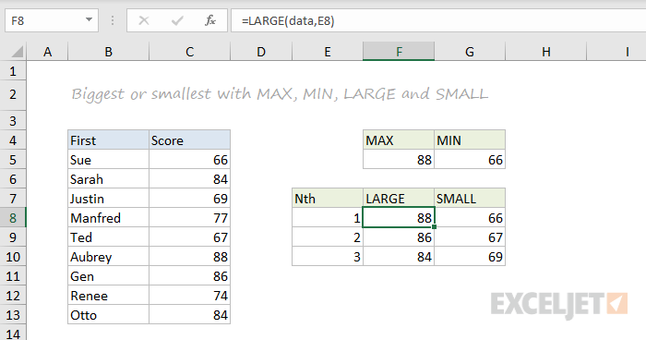Viewport: 646px width, 340px height.
Task: Select row 3 header
Action: (13, 121)
